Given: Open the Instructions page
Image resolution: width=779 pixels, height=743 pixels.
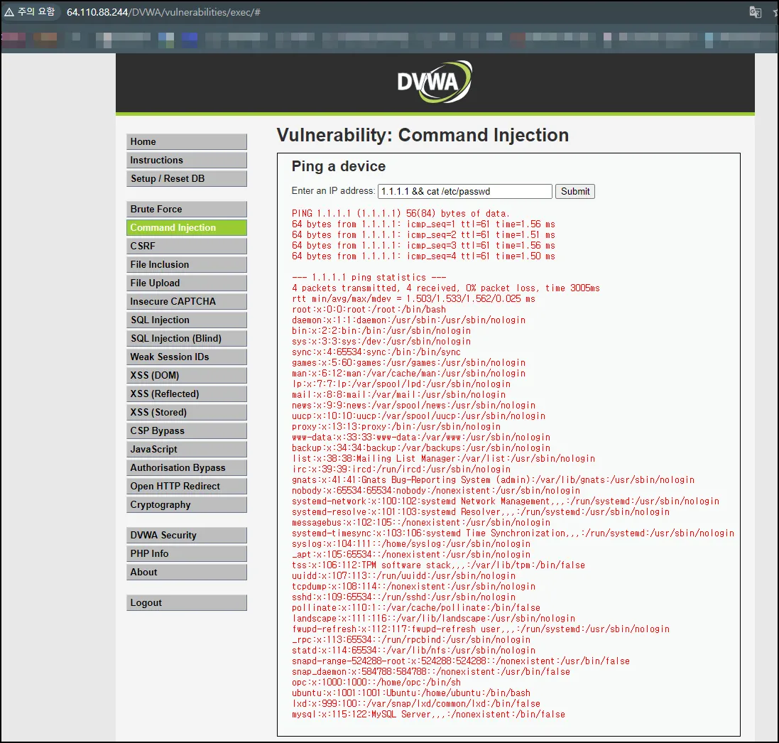Looking at the screenshot, I should (186, 160).
